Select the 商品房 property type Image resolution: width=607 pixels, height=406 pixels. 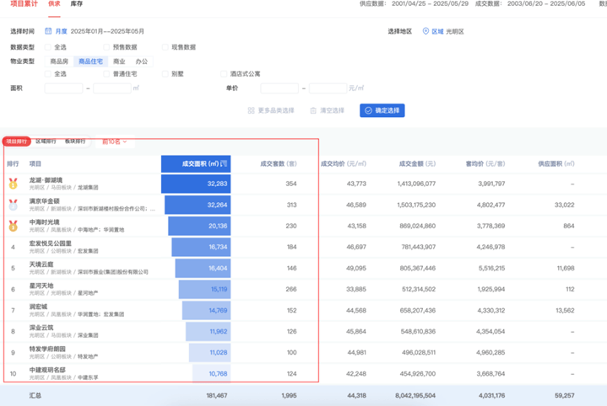coord(59,61)
